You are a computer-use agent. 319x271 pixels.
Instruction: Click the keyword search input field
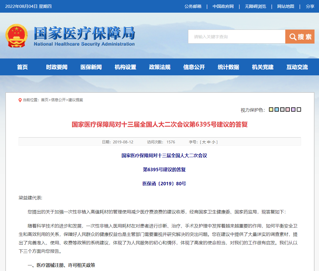(236, 37)
